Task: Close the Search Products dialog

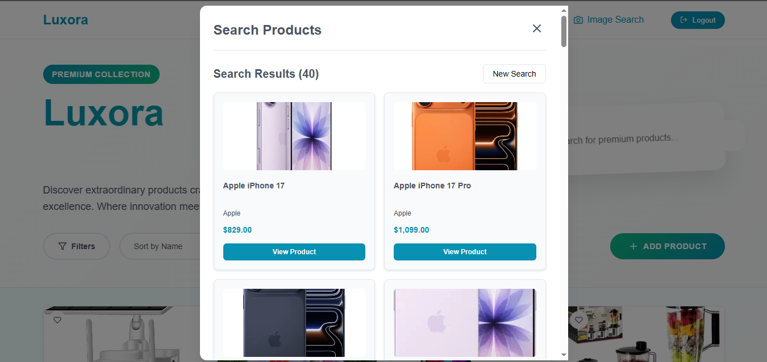Action: pos(536,28)
